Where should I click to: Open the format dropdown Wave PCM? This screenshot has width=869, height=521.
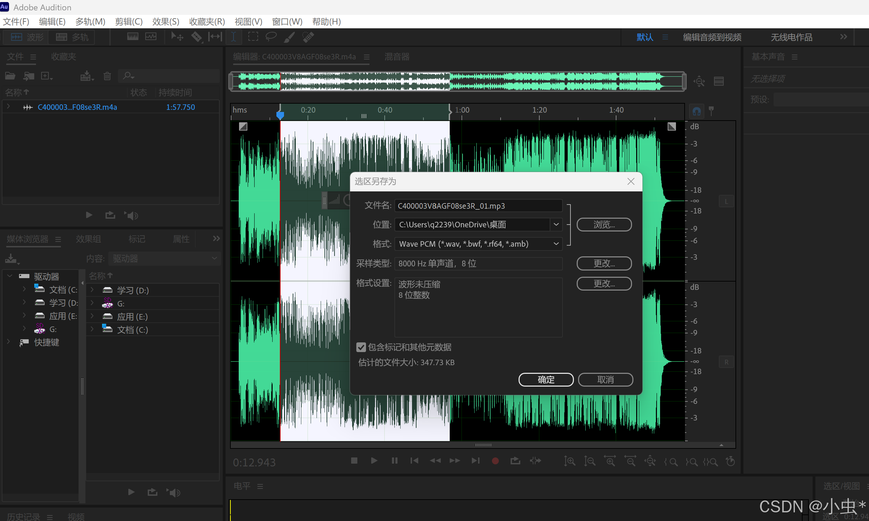coord(556,244)
